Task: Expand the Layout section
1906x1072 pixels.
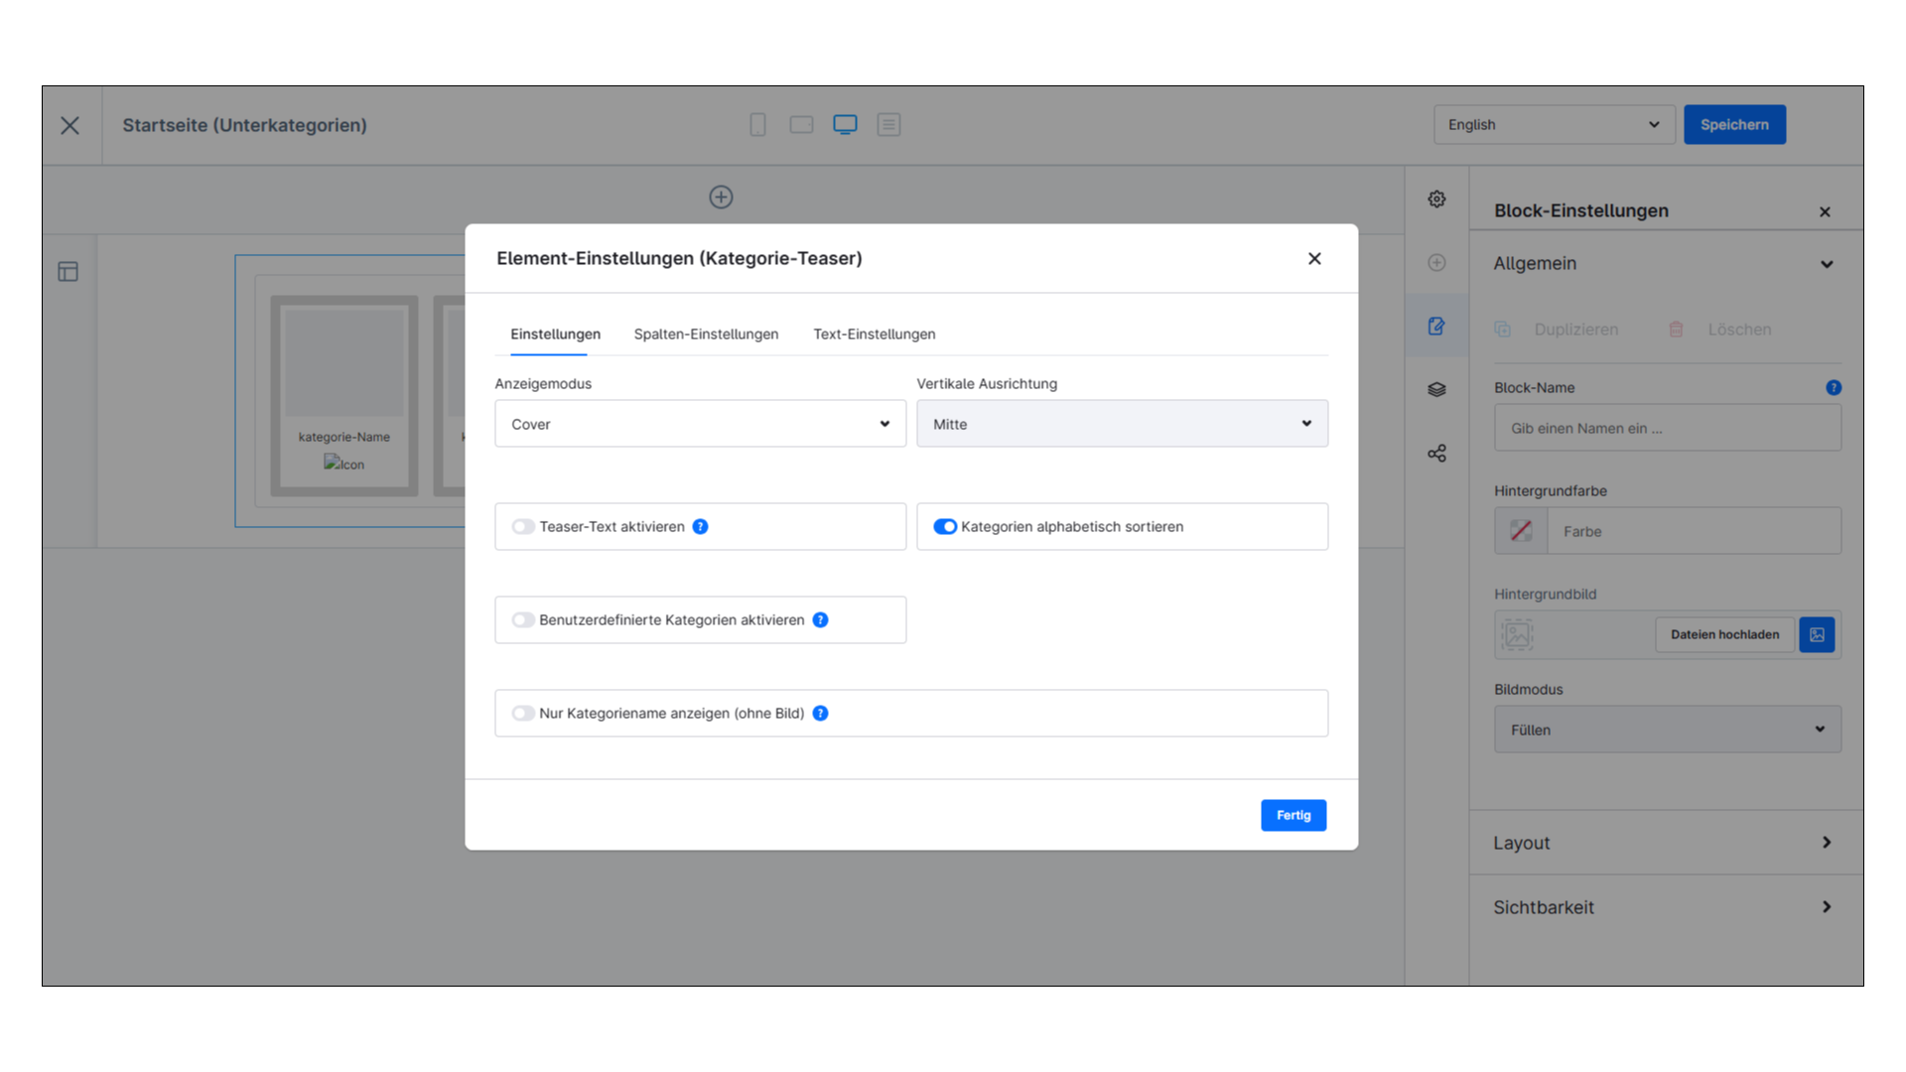Action: [1664, 843]
